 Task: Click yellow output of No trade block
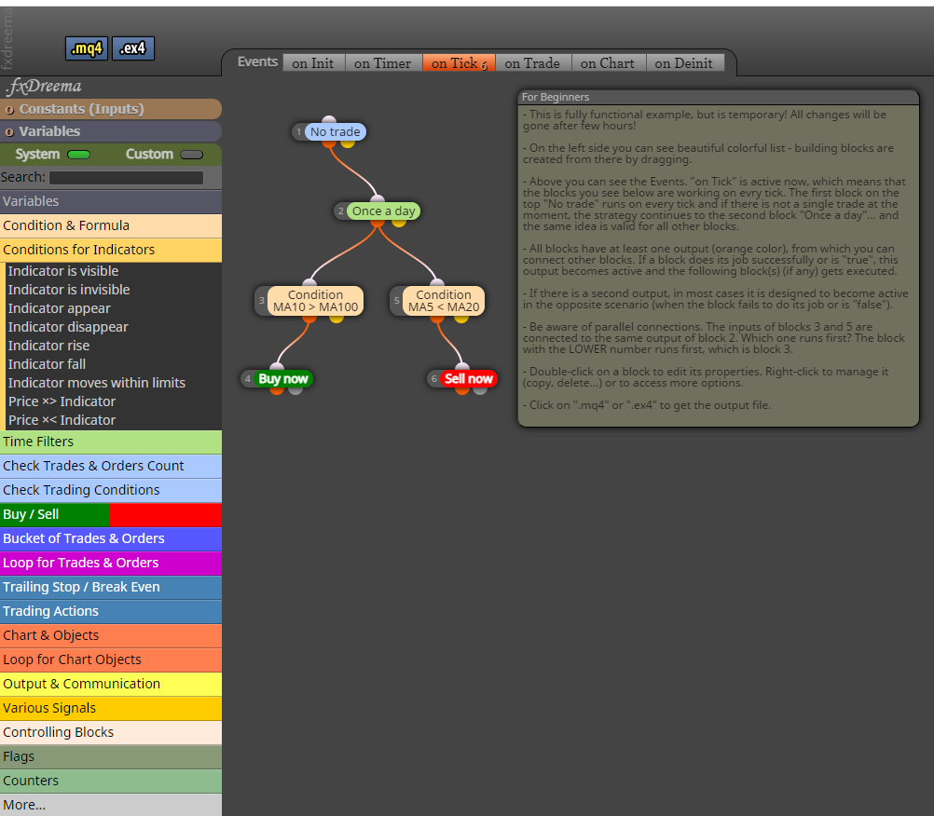(348, 143)
